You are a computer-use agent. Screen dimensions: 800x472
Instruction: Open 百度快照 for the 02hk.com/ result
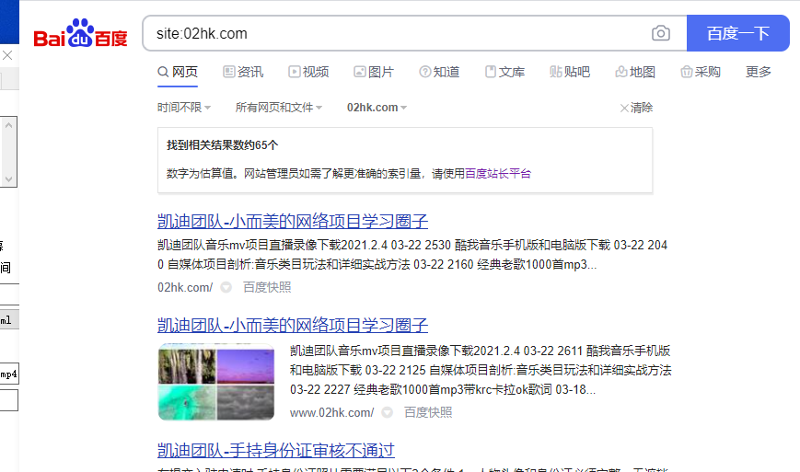[x=267, y=287]
